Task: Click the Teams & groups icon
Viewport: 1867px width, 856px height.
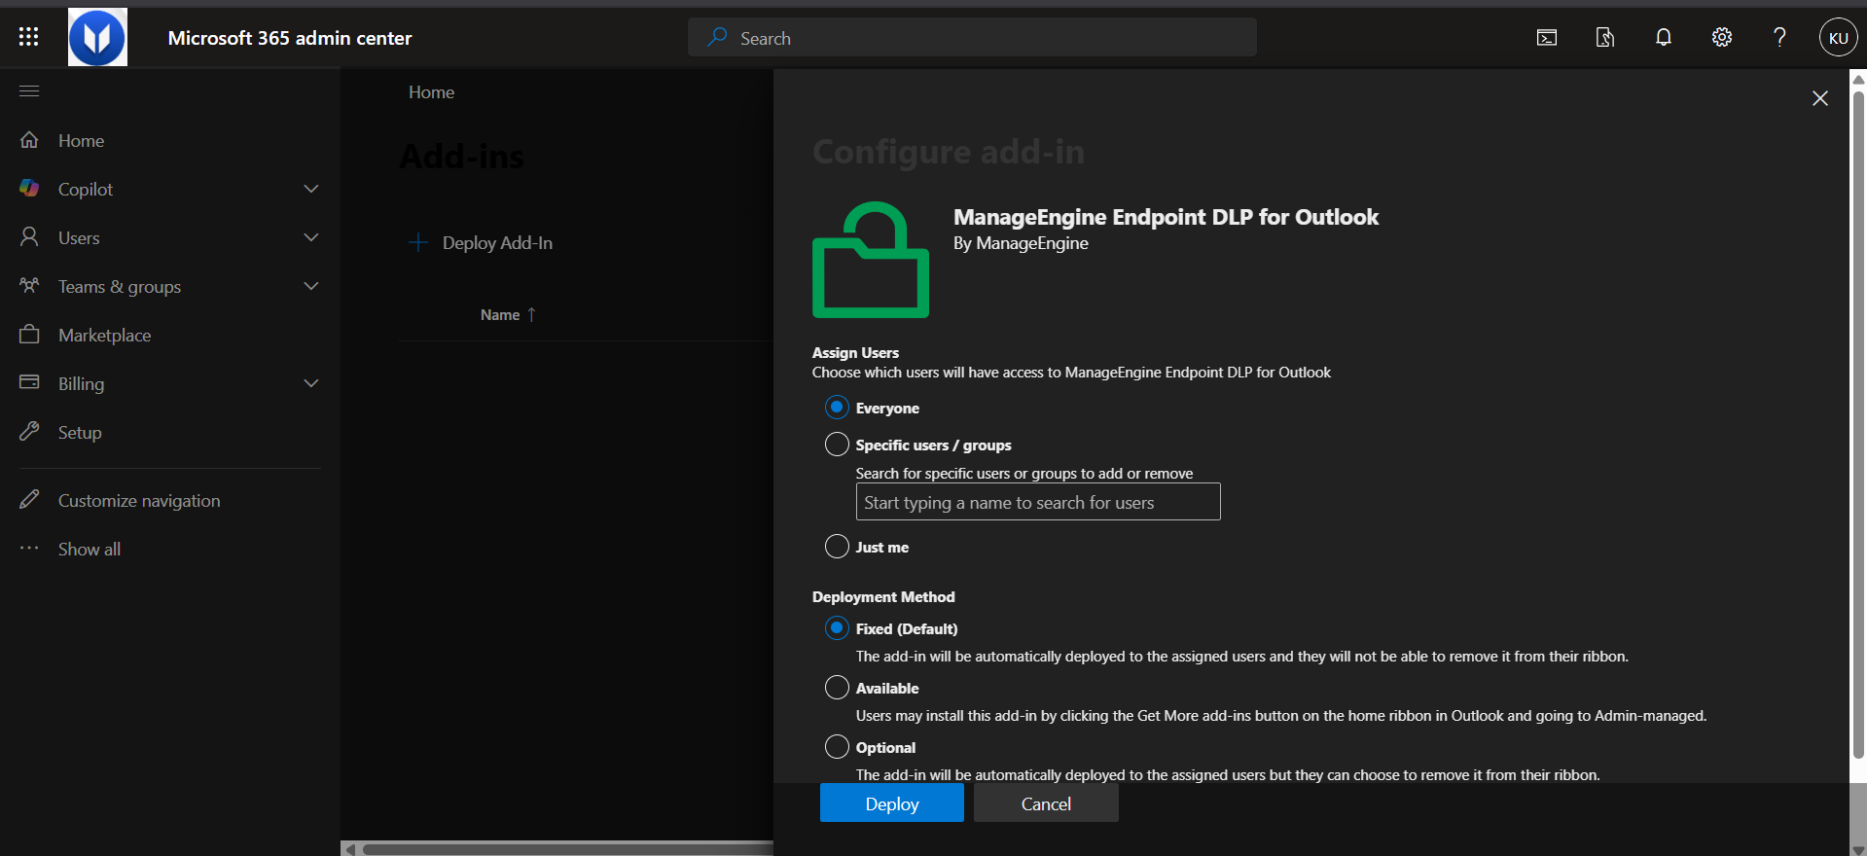Action: (30, 285)
